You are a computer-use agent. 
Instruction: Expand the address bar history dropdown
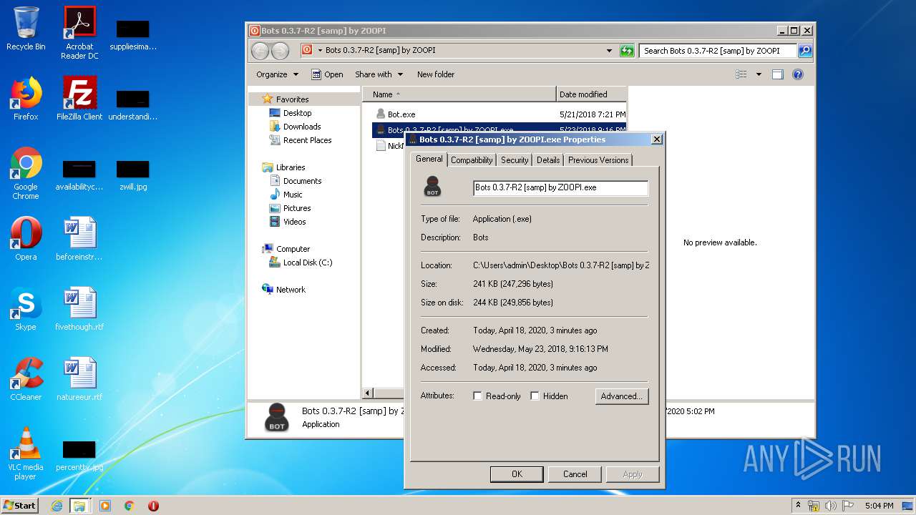pos(609,51)
